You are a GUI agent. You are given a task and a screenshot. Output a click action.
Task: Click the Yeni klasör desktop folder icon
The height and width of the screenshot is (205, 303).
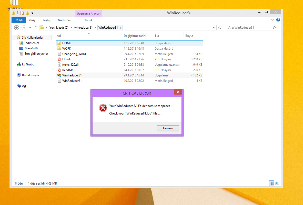pos(14,3)
